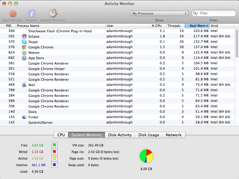Screen dimensions: 239x179
Task: Click the 5.1 CPU percentage value
Action: 162,31
